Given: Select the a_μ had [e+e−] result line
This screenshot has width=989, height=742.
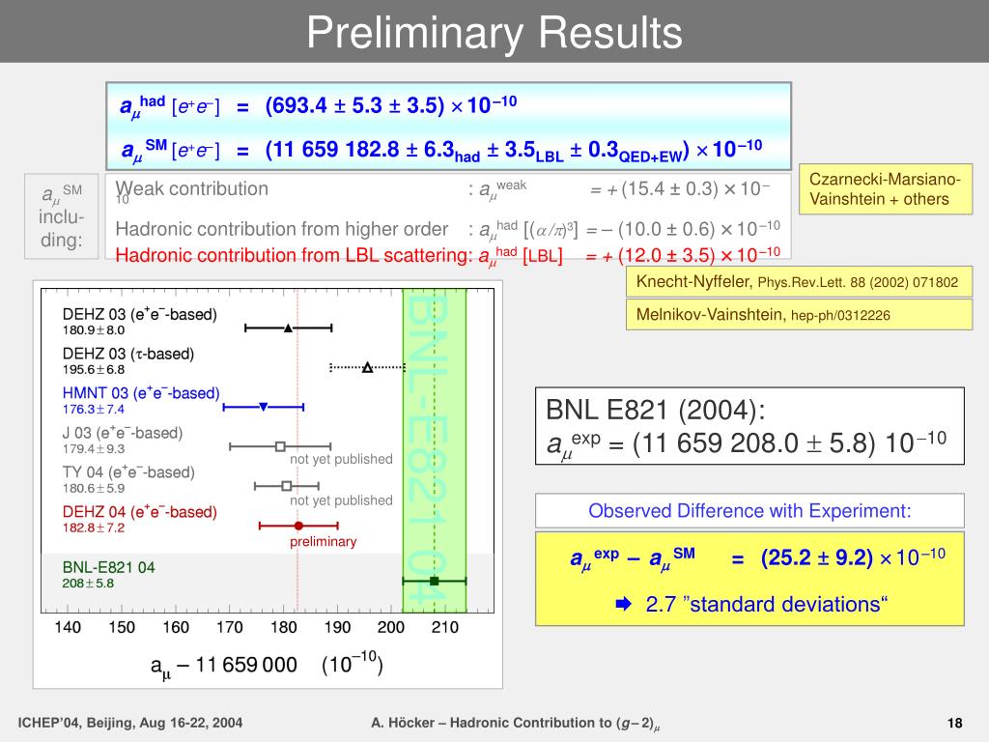Looking at the screenshot, I should pyautogui.click(x=319, y=106).
